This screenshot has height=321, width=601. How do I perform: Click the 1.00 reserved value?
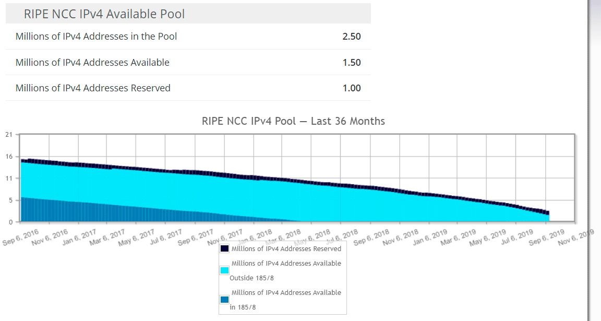351,88
